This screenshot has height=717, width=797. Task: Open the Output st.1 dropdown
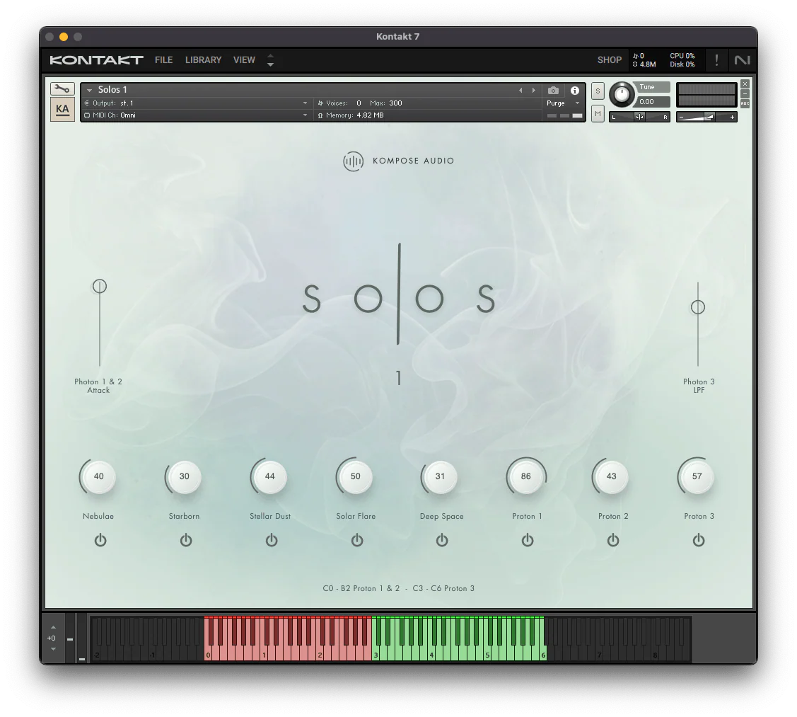[x=198, y=103]
